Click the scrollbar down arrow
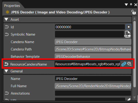 [x=135, y=98]
